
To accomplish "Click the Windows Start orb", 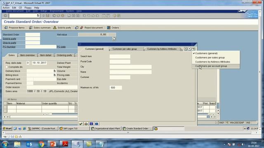I will pos(5,144).
